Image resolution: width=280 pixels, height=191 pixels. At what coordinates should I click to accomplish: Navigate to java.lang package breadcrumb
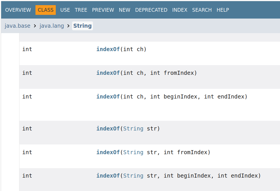tap(52, 26)
